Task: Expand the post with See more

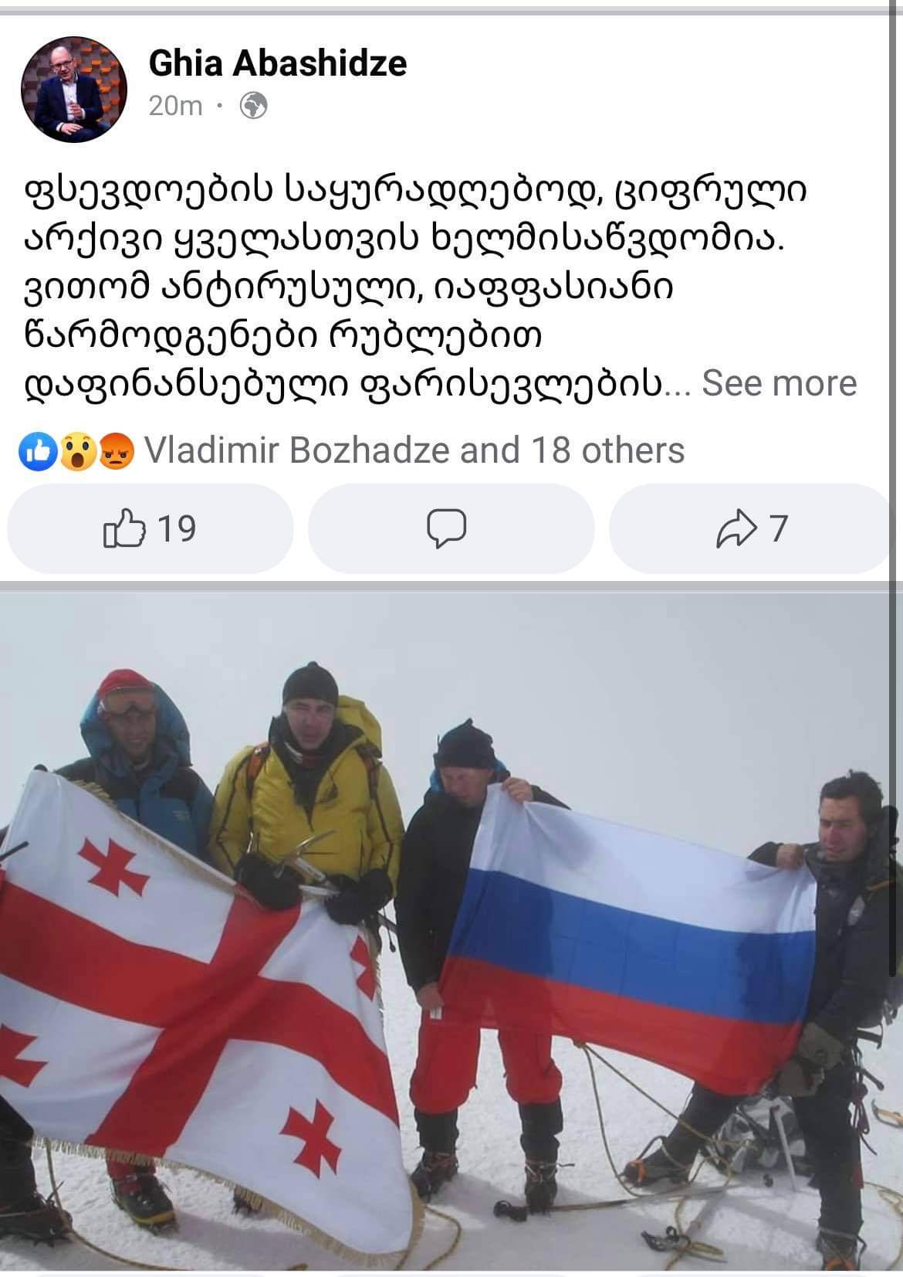Action: tap(779, 382)
